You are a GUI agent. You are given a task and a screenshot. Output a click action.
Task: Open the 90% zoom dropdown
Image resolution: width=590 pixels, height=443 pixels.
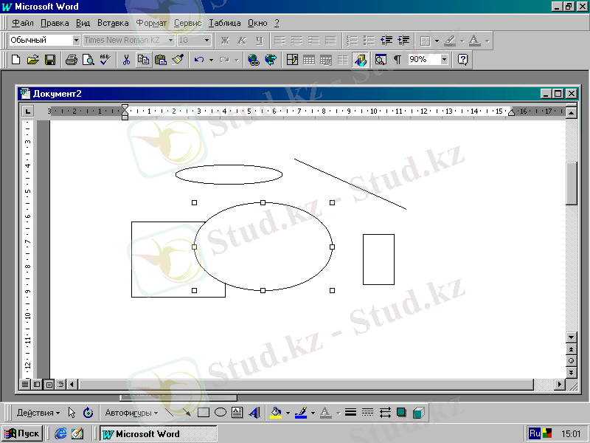click(445, 60)
